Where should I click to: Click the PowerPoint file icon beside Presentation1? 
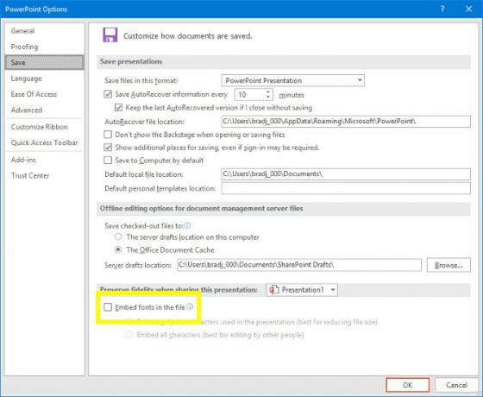(x=274, y=290)
